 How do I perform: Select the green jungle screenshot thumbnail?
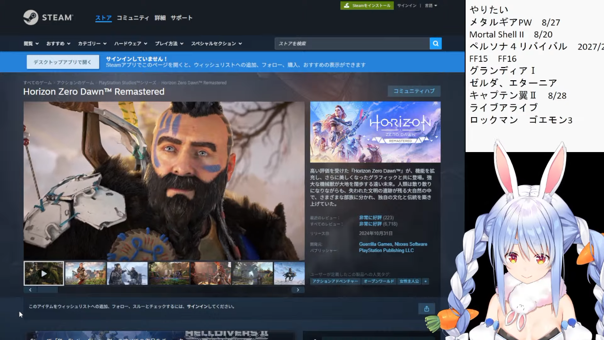tap(169, 273)
